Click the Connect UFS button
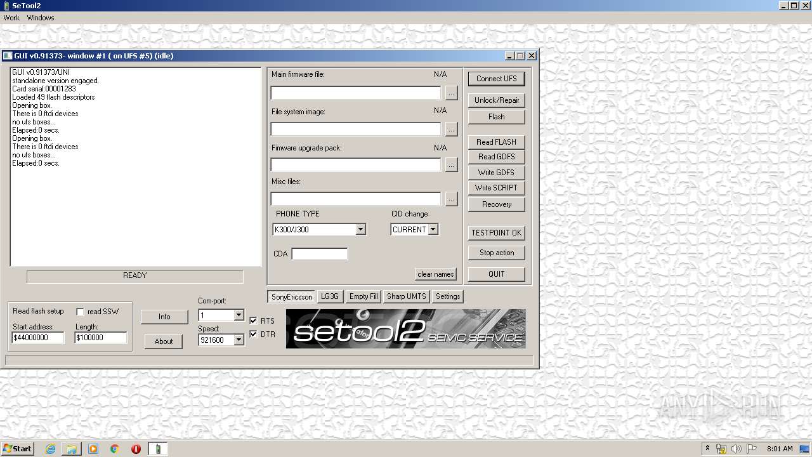This screenshot has height=457, width=812. coord(497,79)
